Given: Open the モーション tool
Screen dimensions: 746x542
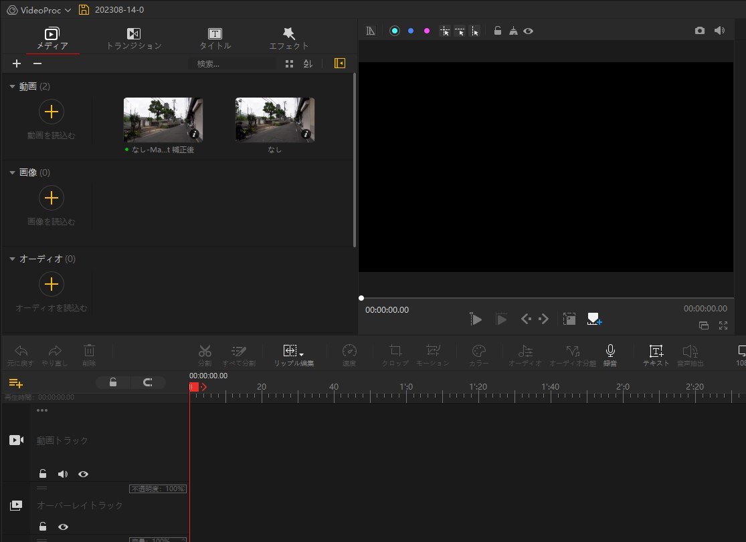Looking at the screenshot, I should (x=432, y=356).
